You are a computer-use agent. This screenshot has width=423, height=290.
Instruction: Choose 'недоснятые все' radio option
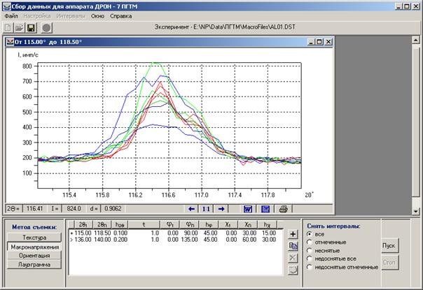[x=310, y=259]
